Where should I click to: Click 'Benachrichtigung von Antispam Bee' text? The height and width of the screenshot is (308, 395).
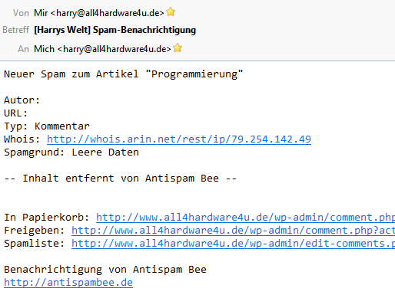pos(105,270)
